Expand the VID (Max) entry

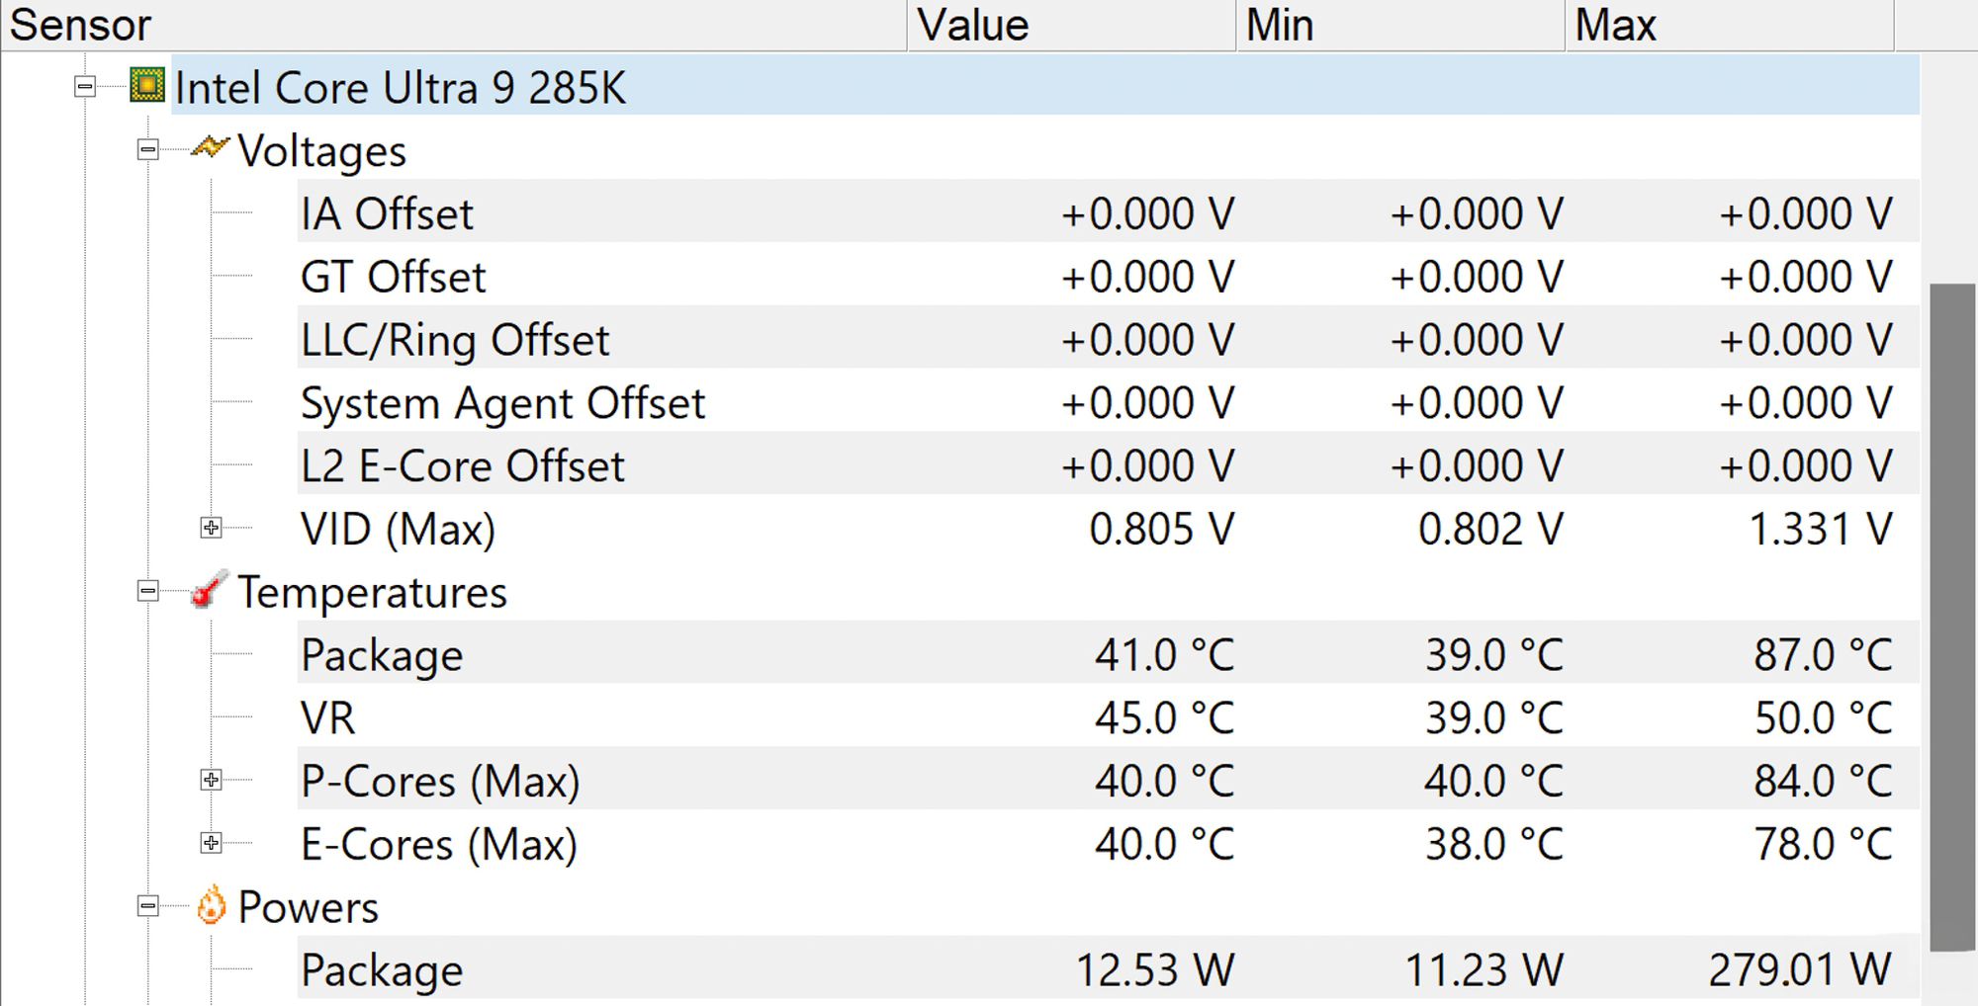pyautogui.click(x=211, y=528)
